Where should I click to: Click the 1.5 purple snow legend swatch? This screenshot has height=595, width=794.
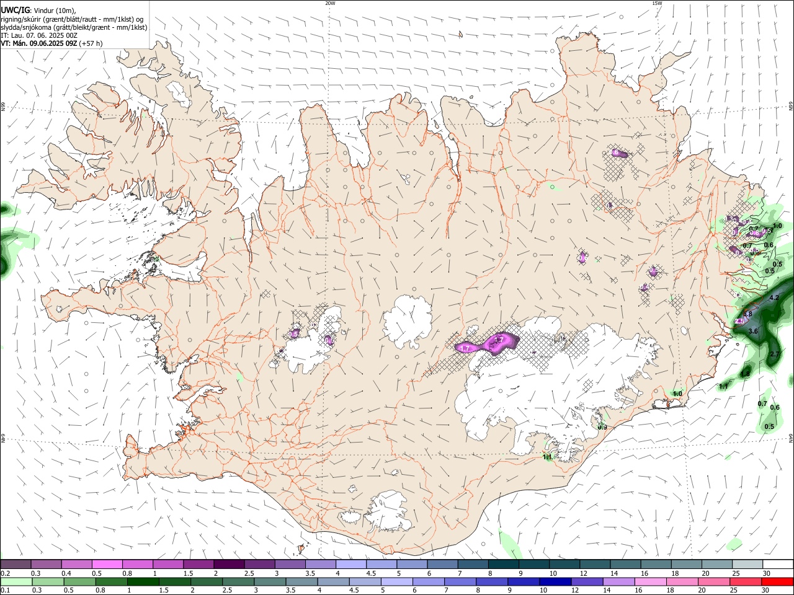[x=198, y=564]
